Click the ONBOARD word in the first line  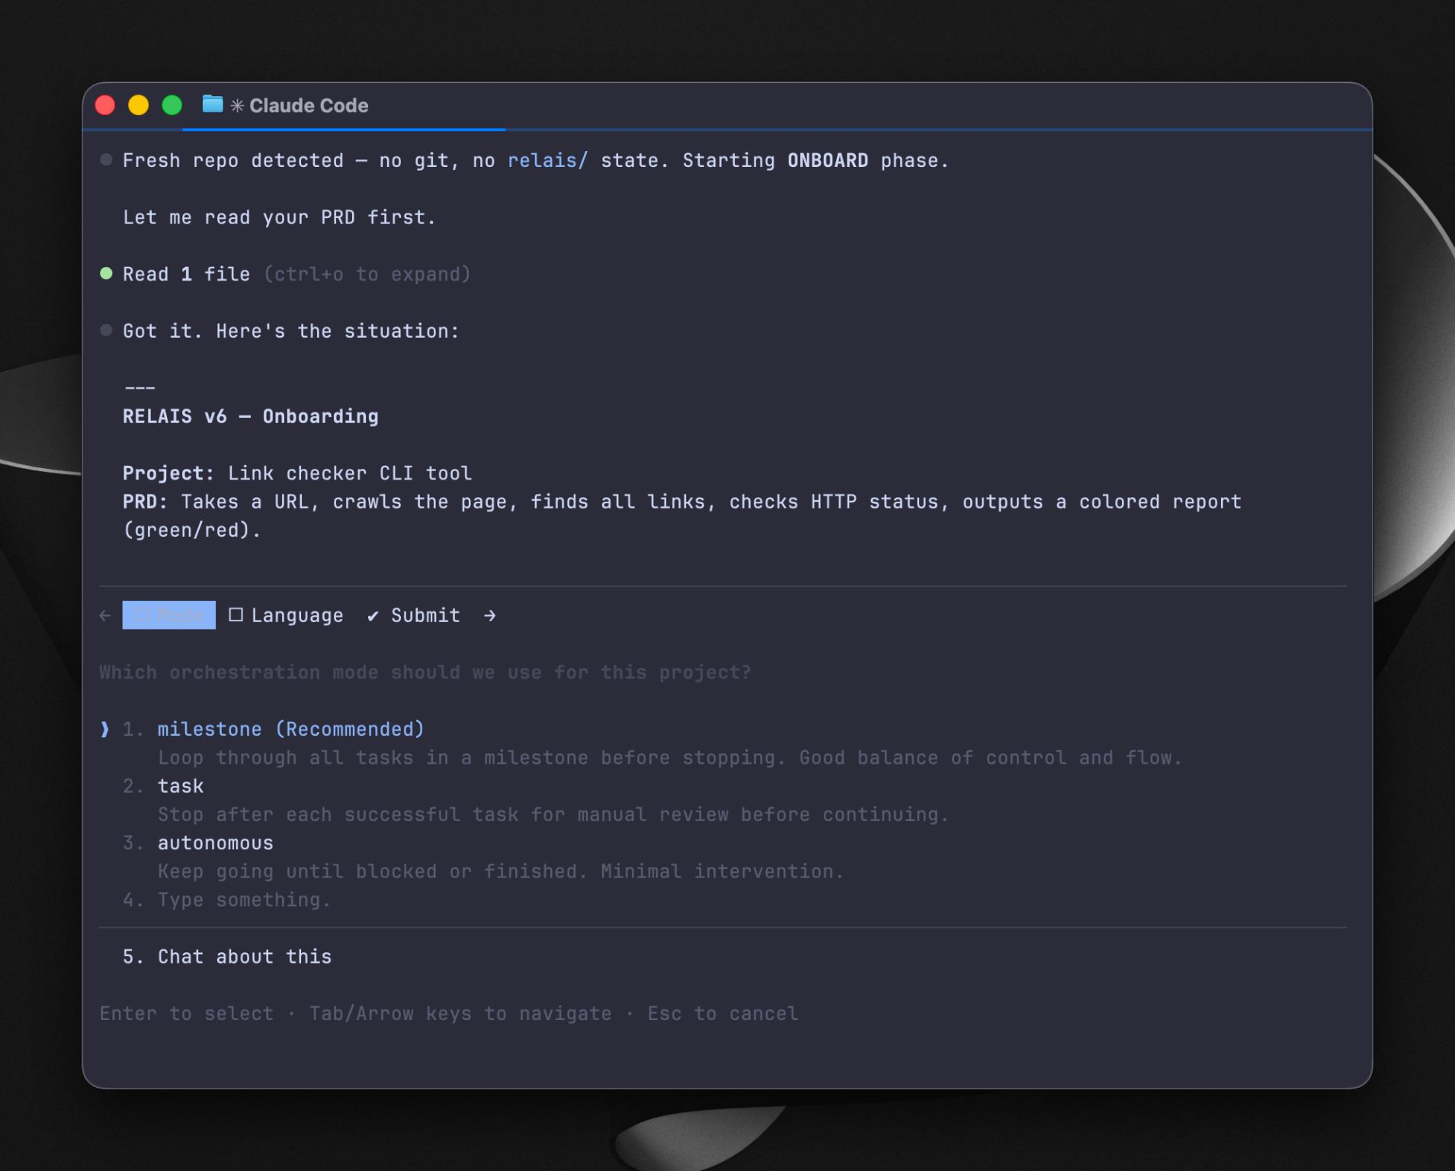point(828,161)
